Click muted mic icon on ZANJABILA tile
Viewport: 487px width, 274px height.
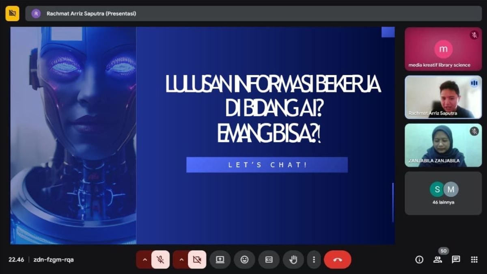474,131
